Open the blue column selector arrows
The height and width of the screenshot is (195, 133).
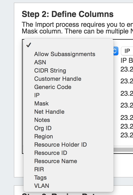(116, 51)
